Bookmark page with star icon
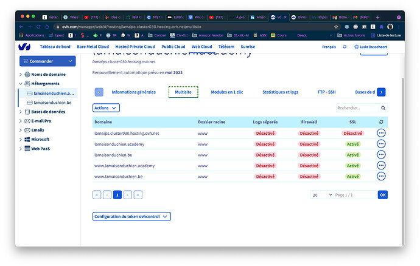Viewport: 420px width, 266px height. tap(336, 27)
